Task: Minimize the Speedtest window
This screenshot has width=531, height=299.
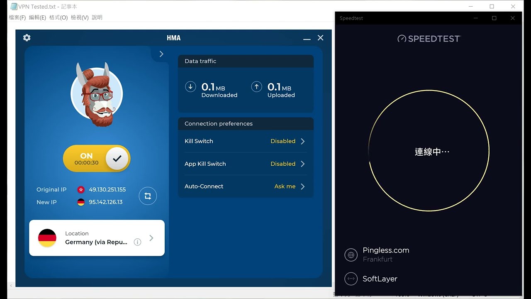Action: pos(476,18)
